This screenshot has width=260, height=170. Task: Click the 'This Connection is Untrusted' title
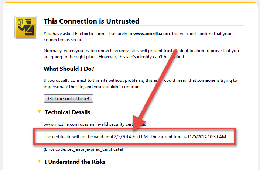tap(91, 21)
